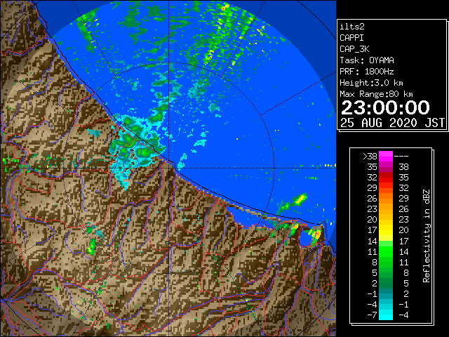Click the 'ilts2' label in info box

(352, 27)
